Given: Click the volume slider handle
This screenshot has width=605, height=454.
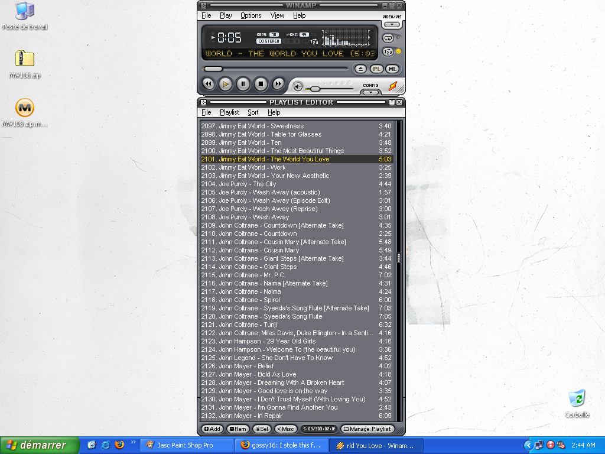Looking at the screenshot, I should [x=315, y=89].
